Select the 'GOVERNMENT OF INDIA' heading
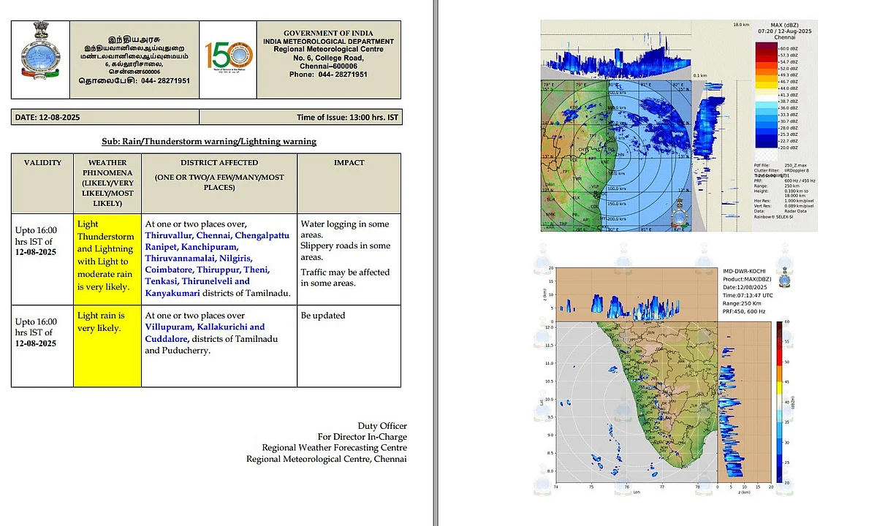Screen dimensions: 877x526 pyautogui.click(x=328, y=34)
